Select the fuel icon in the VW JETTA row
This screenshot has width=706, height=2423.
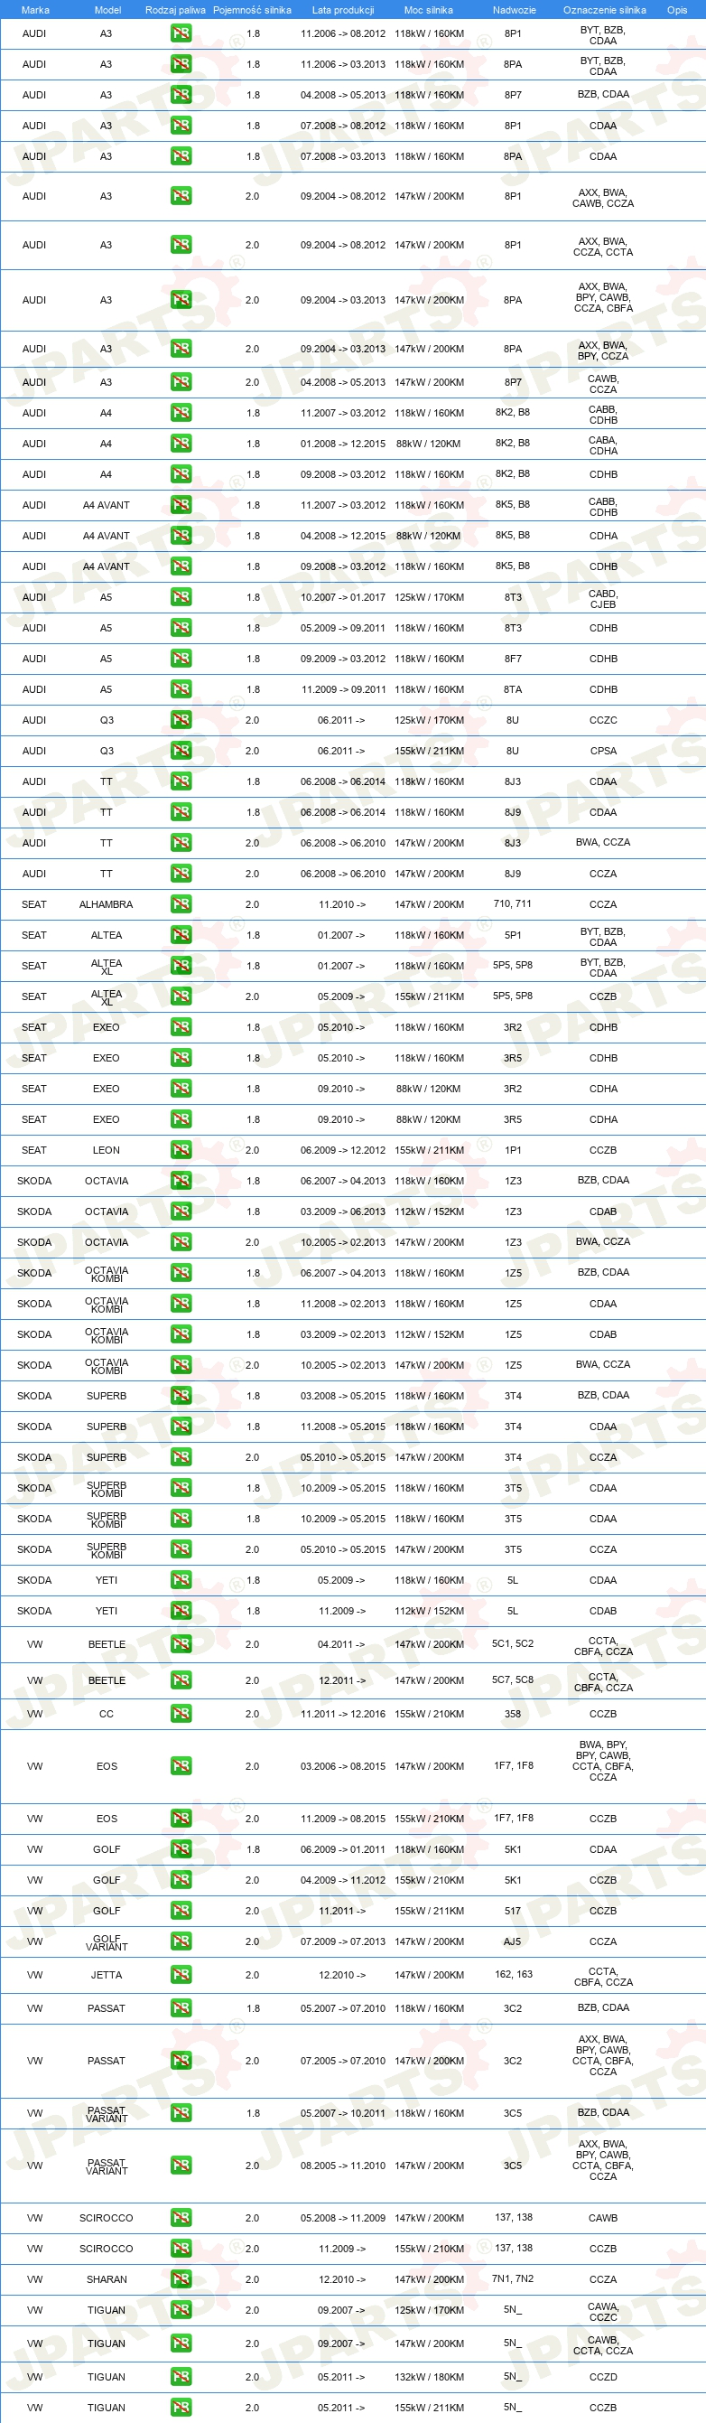[x=181, y=1975]
